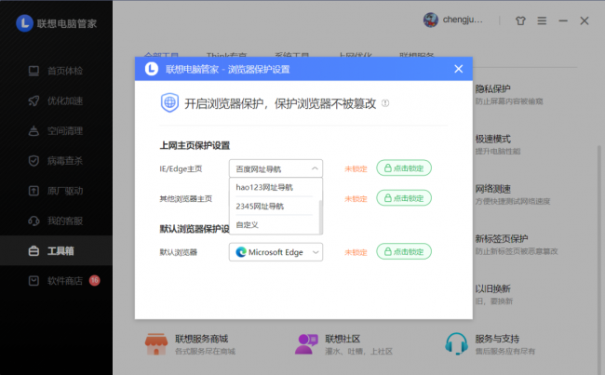Choose 自定义 from the dropdown list
This screenshot has height=375, width=605.
[x=275, y=224]
